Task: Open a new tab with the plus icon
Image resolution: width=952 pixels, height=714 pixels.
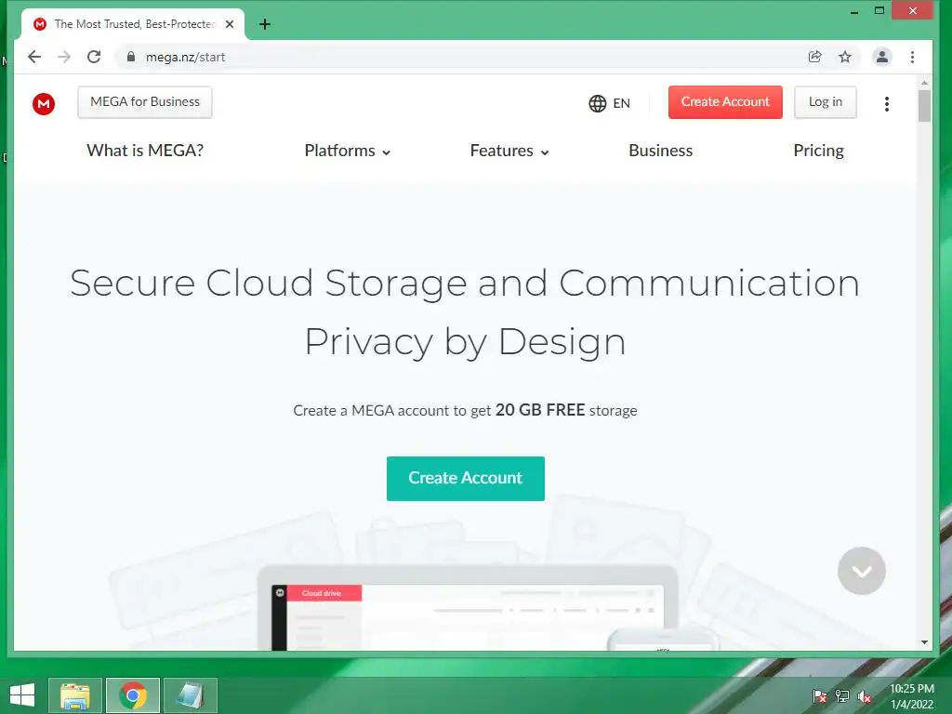Action: (x=265, y=24)
